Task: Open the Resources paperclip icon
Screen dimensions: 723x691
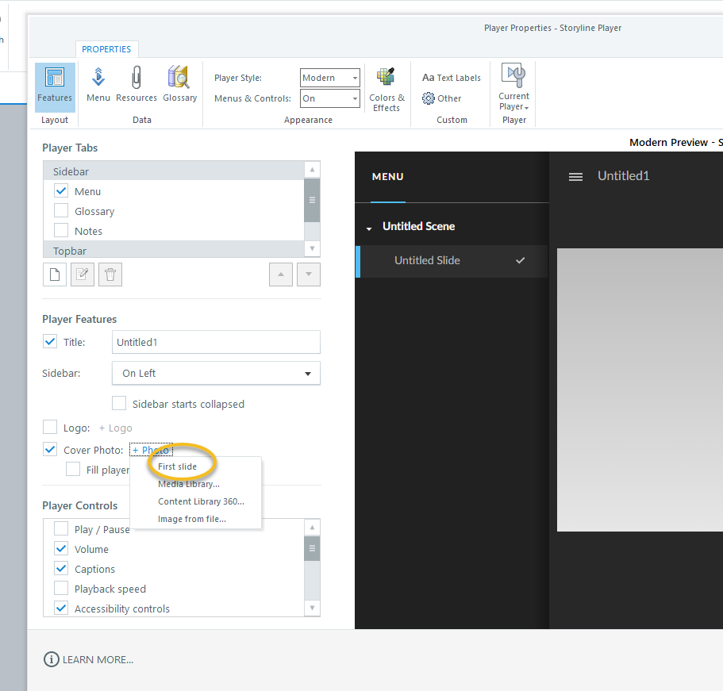Action: pos(137,86)
